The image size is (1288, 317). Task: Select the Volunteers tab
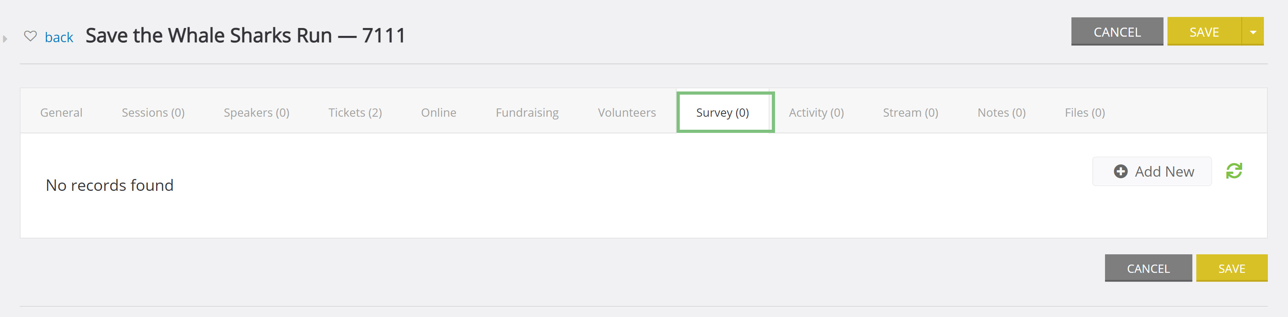click(x=626, y=113)
